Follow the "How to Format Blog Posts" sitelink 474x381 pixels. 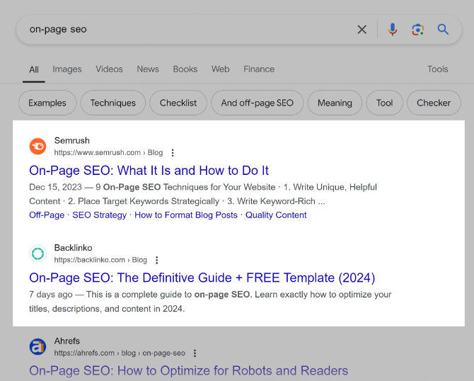pyautogui.click(x=186, y=215)
